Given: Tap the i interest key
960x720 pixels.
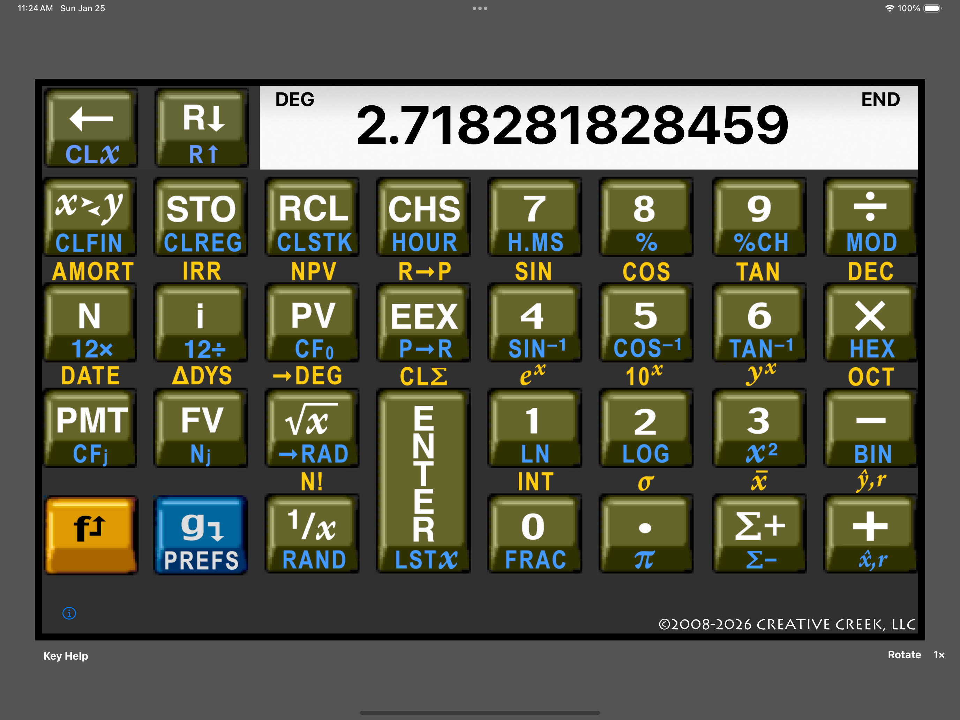Looking at the screenshot, I should pos(201,323).
